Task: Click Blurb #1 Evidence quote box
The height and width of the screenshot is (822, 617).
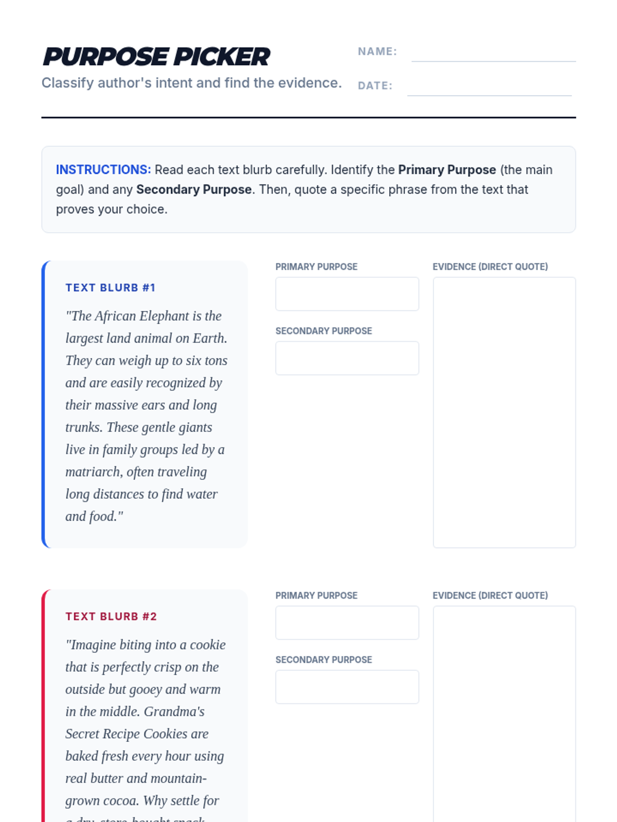Action: click(504, 413)
